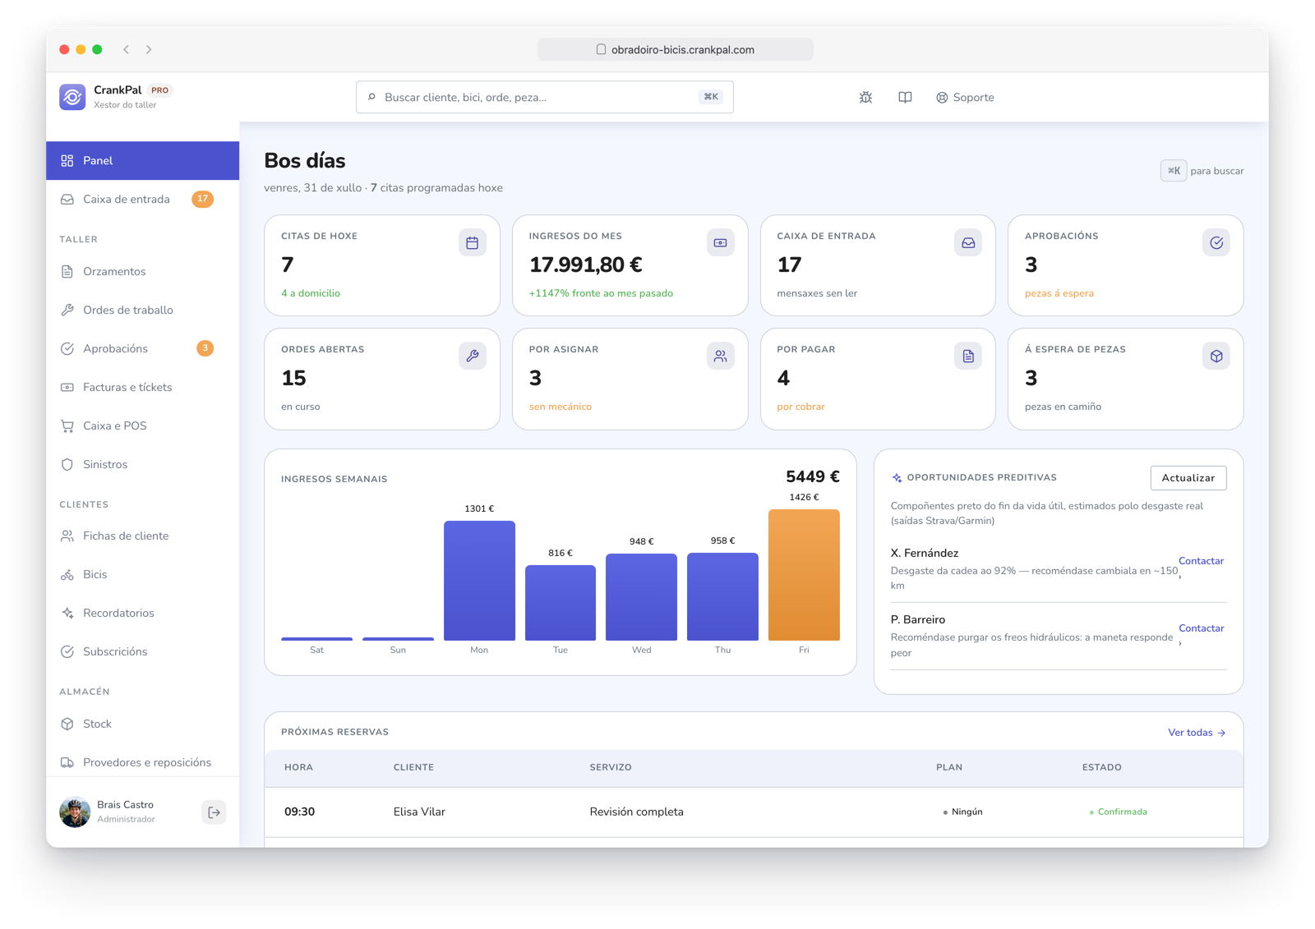Click the Actualizar button

(1188, 478)
